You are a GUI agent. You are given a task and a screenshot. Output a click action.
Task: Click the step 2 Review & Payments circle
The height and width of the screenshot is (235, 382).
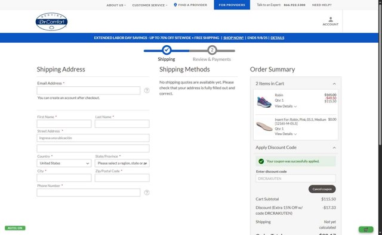pos(212,50)
